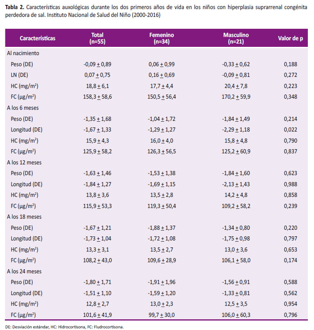This screenshot has width=314, height=330.
Task: Click the A los 18 meses label
Action: 24,217
